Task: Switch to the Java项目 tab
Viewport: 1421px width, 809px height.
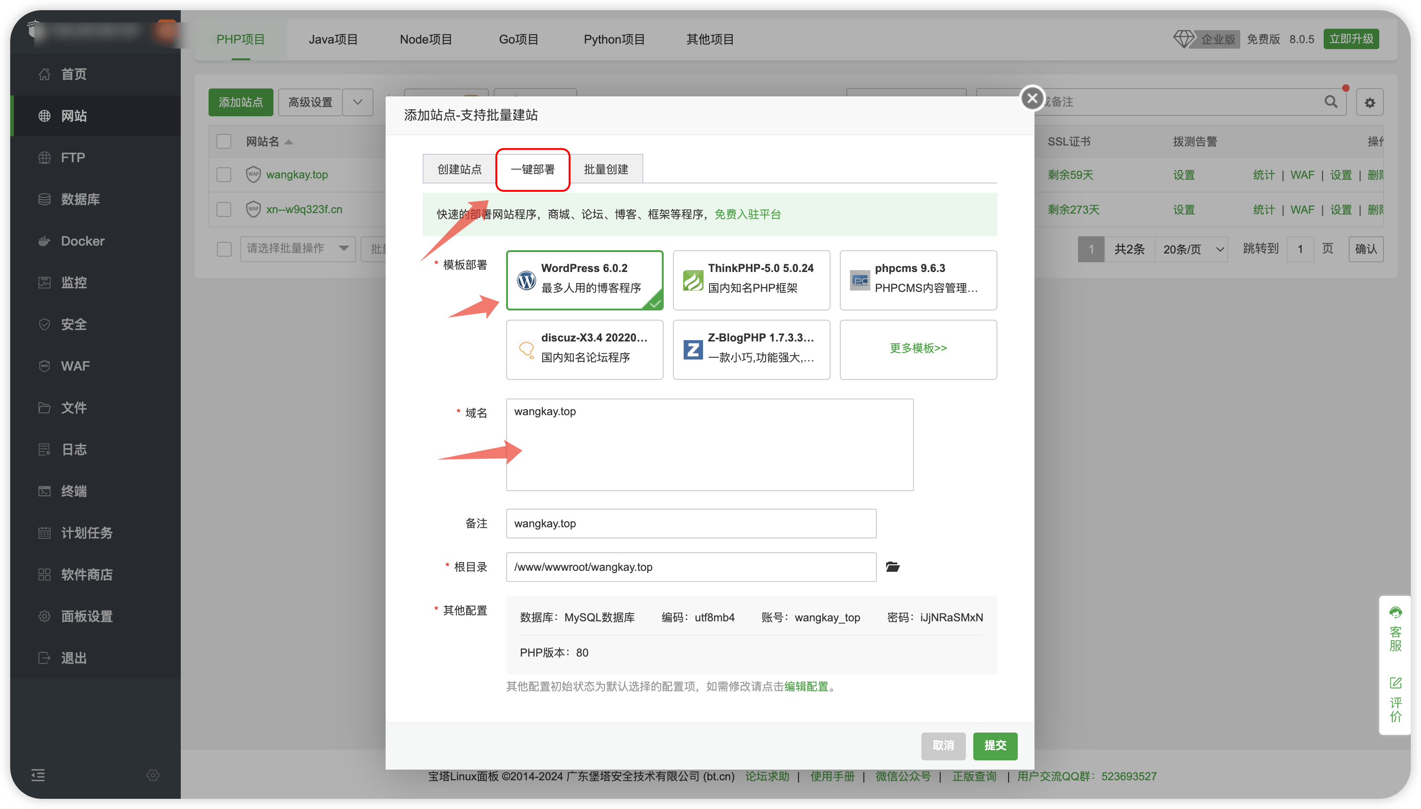Action: (x=333, y=39)
